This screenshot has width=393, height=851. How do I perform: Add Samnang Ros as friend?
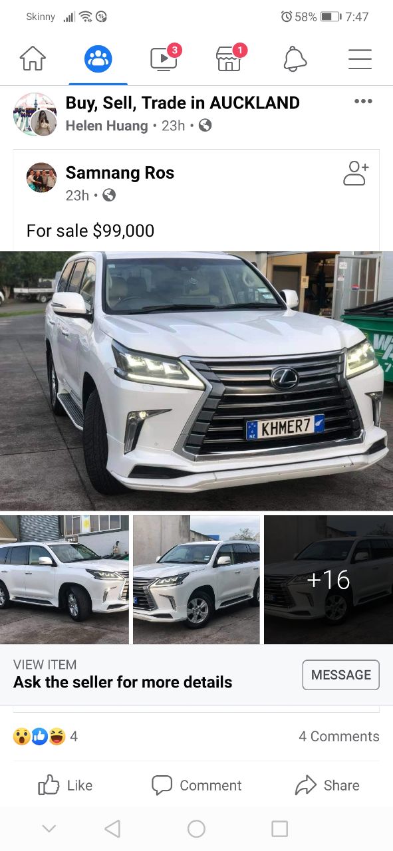tap(356, 173)
